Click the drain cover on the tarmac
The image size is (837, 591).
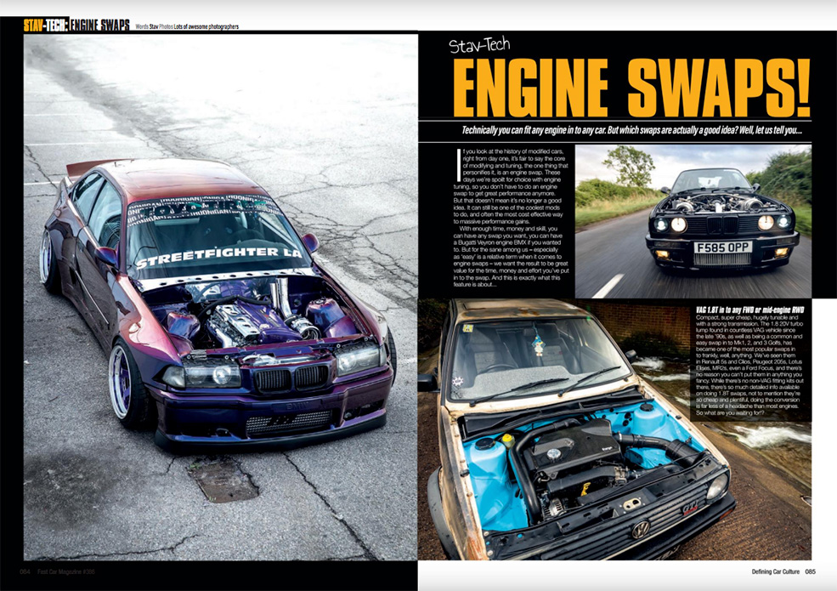click(223, 480)
